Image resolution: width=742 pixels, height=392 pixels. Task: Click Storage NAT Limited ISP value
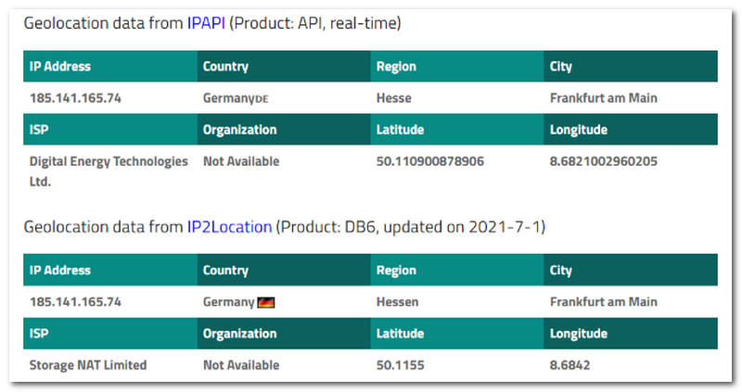pos(88,365)
